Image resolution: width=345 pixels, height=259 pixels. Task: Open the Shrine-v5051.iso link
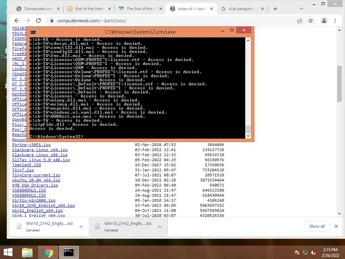click(31, 145)
